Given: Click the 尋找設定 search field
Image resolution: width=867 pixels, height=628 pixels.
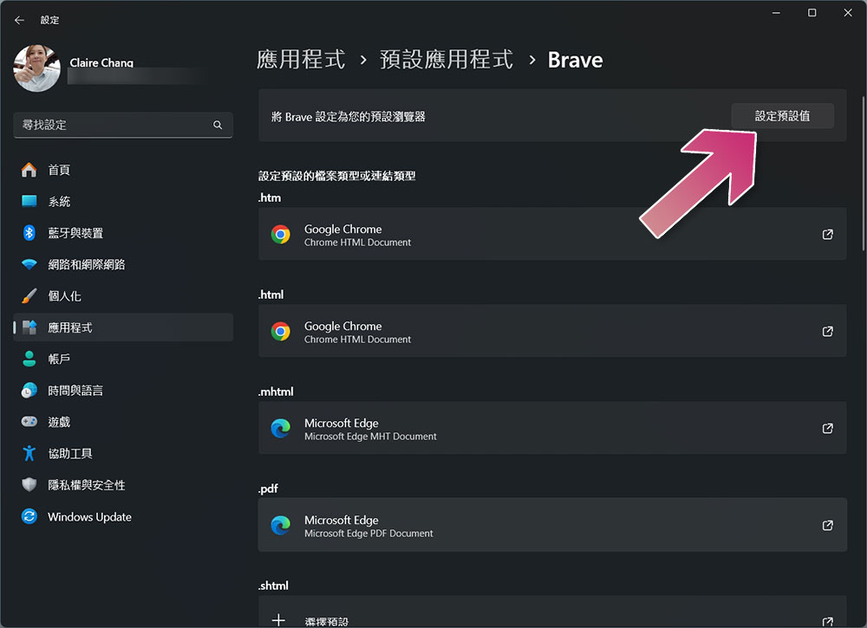Looking at the screenshot, I should [123, 125].
